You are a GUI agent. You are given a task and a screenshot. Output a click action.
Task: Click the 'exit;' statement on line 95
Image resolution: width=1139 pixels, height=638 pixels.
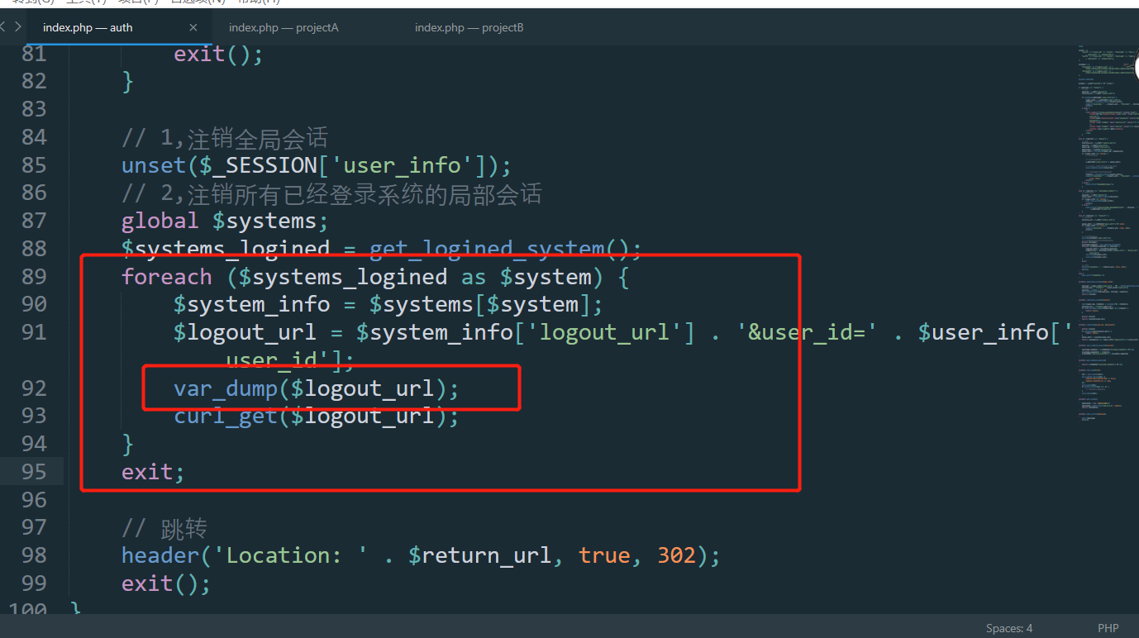pyautogui.click(x=153, y=471)
